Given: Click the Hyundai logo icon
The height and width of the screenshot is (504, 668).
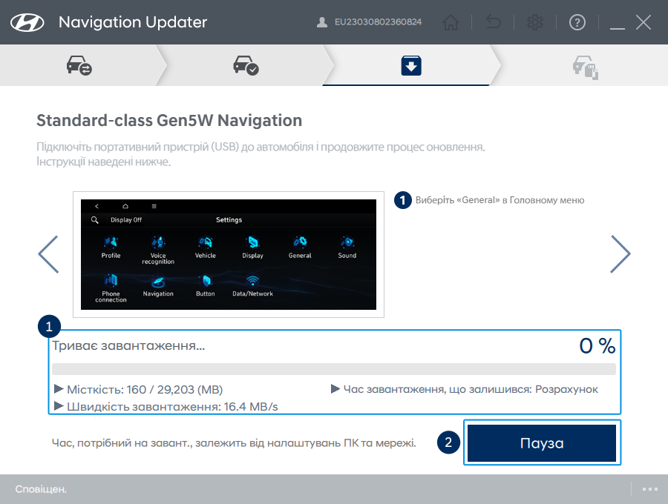Looking at the screenshot, I should [27, 22].
